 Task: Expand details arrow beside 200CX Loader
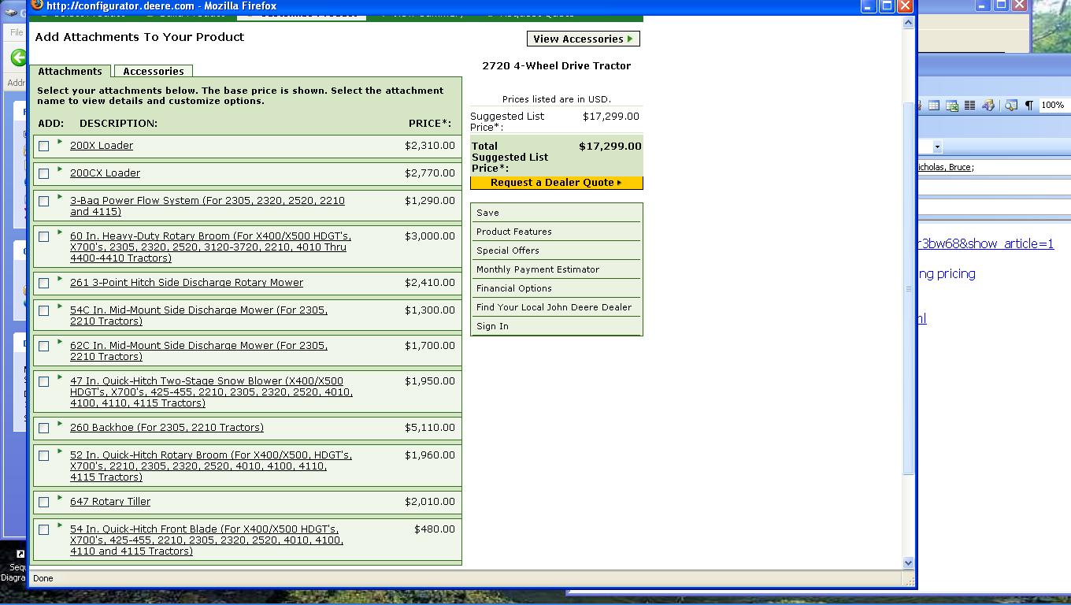(x=60, y=169)
